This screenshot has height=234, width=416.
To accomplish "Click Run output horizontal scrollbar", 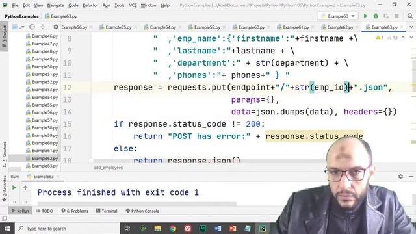I will point(137,204).
